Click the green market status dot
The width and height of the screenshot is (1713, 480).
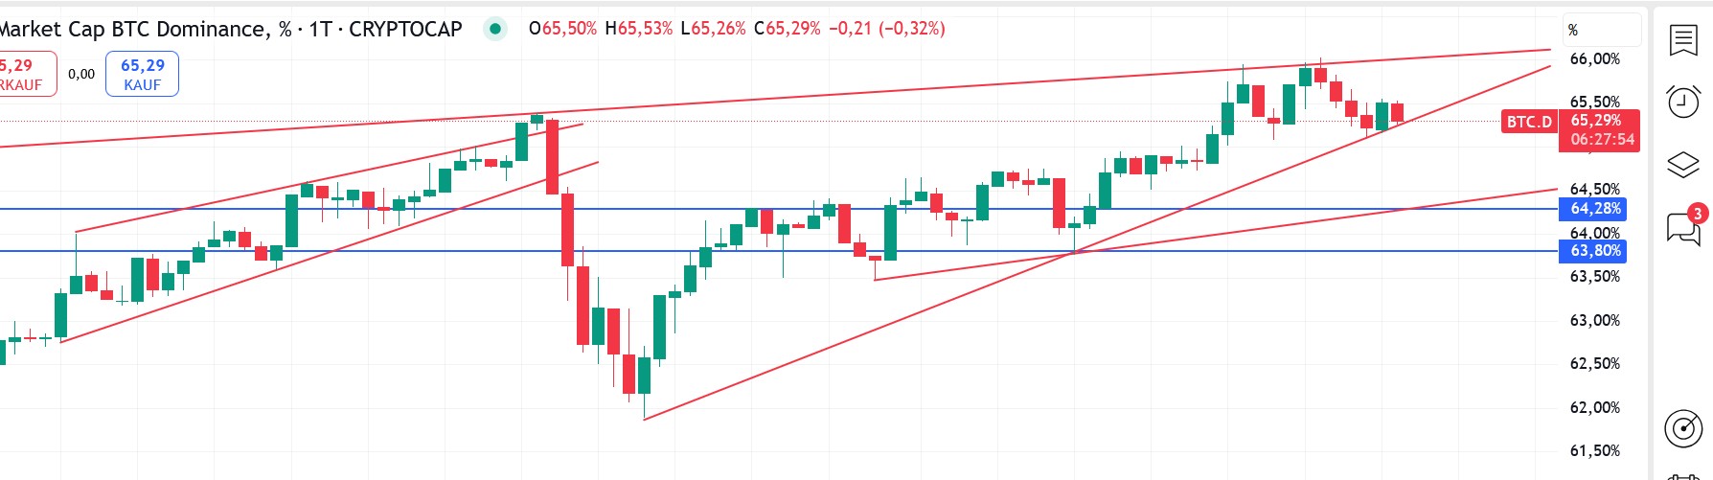pos(495,29)
